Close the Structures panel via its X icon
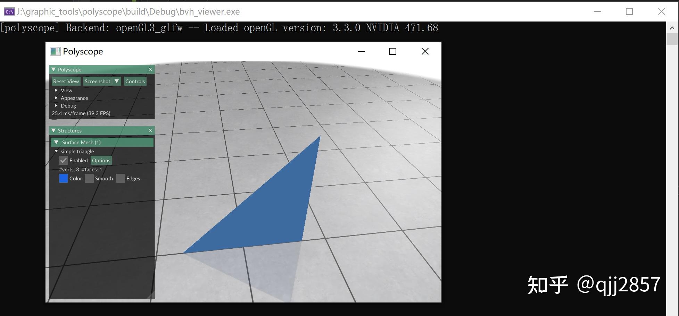679x316 pixels. [x=150, y=130]
